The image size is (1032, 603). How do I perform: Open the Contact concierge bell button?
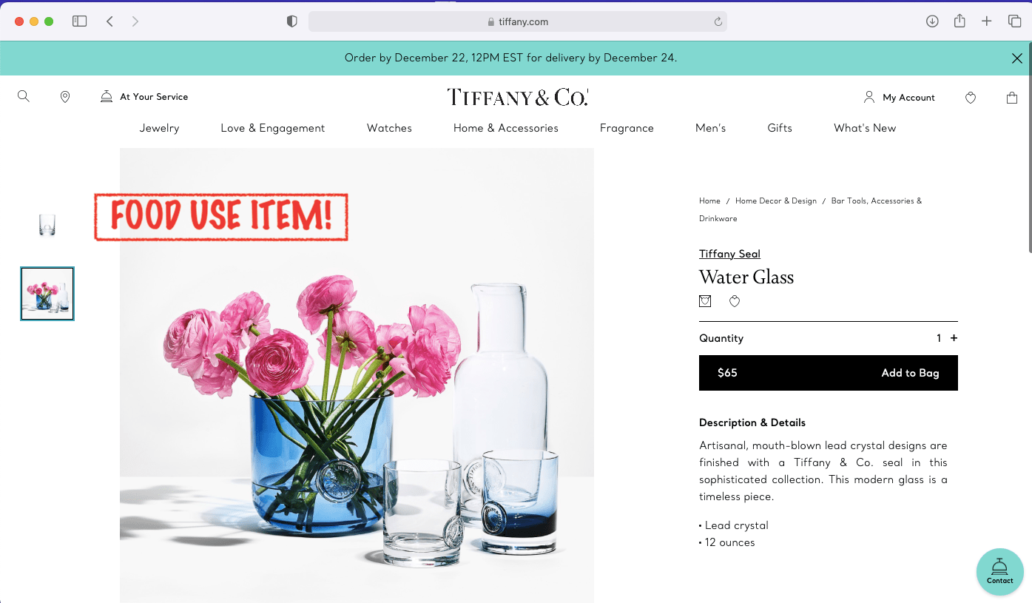click(x=1000, y=572)
